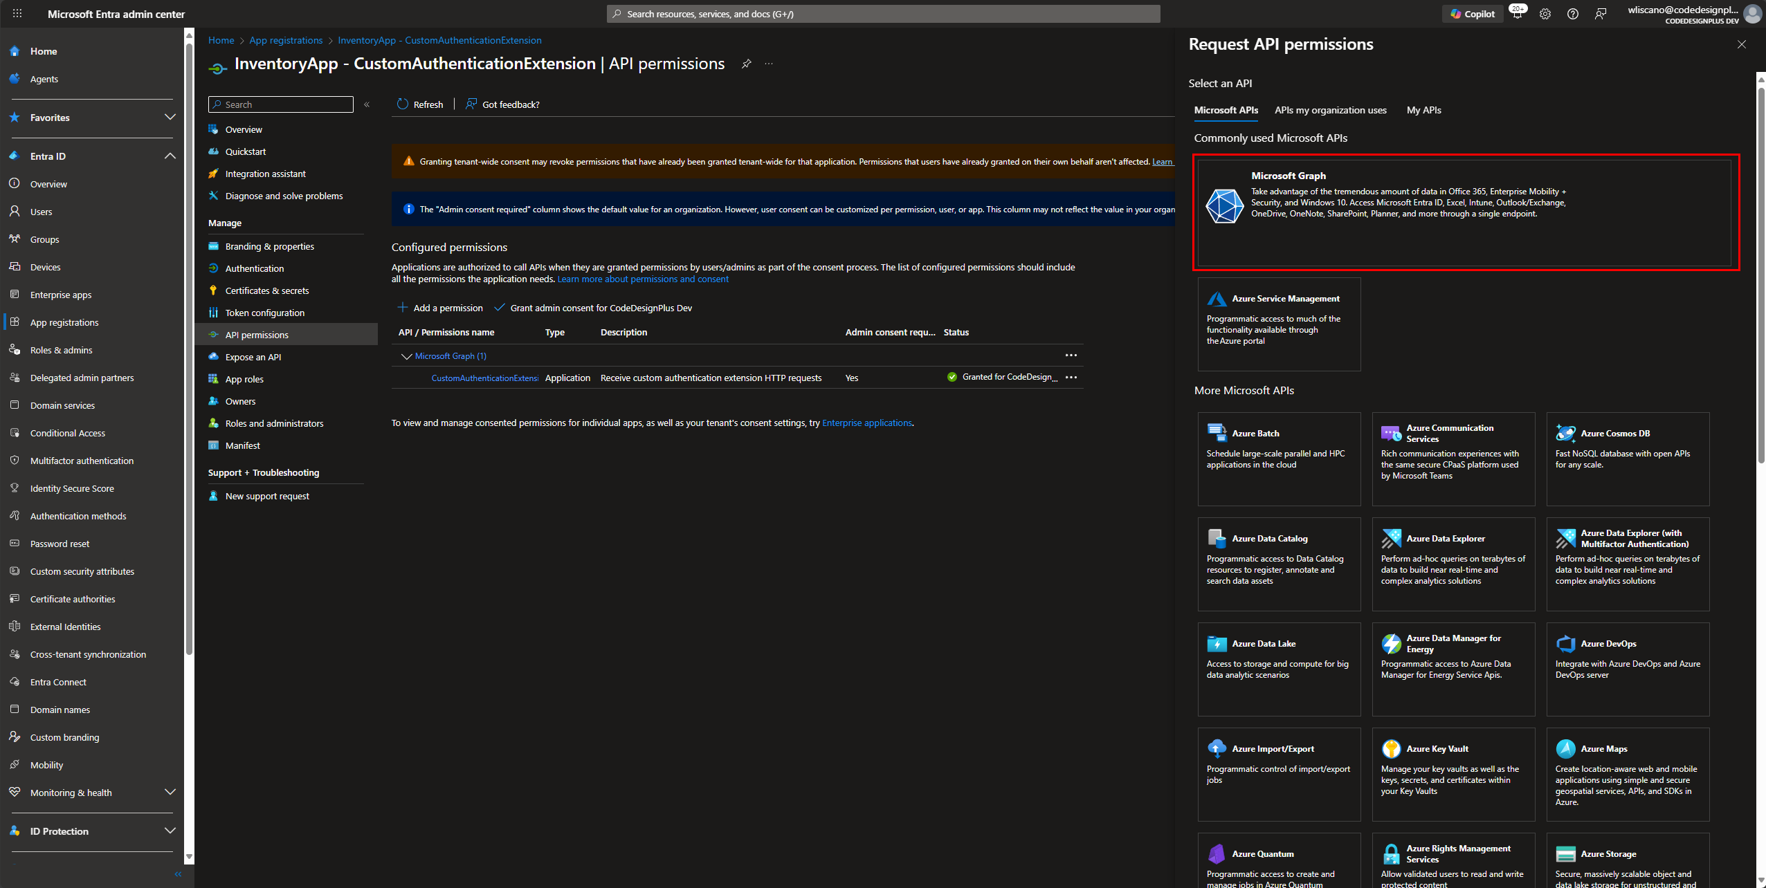The width and height of the screenshot is (1766, 888).
Task: Focus the resource menu Search field
Action: 280,104
